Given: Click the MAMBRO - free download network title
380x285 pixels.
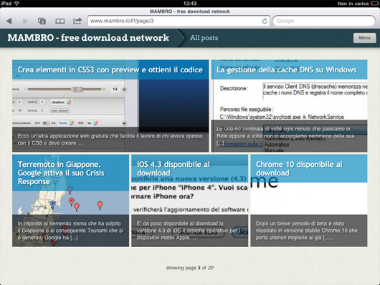Looking at the screenshot, I should [x=88, y=38].
